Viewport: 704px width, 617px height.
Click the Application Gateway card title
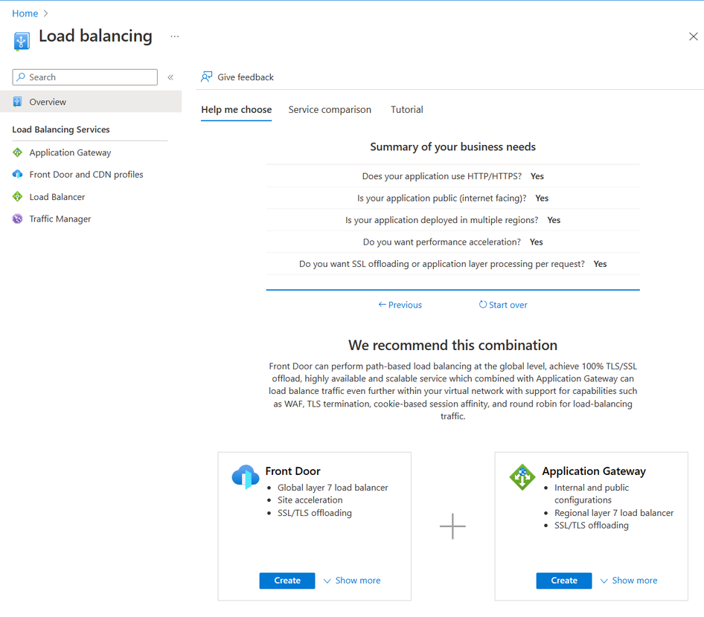(x=594, y=471)
